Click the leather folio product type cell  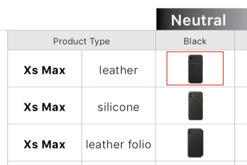[119, 143]
